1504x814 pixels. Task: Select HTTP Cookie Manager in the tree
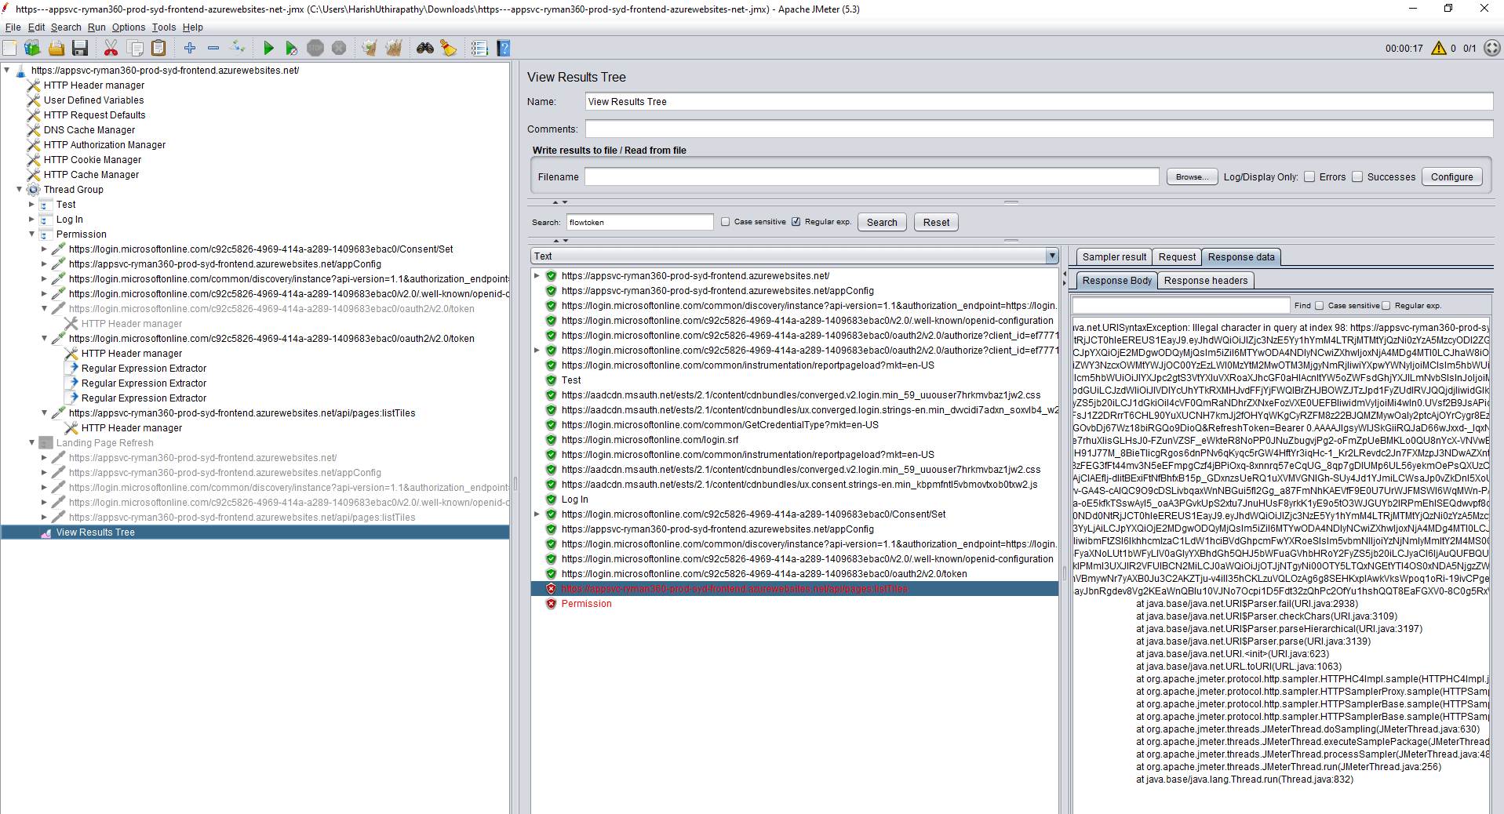pos(93,159)
